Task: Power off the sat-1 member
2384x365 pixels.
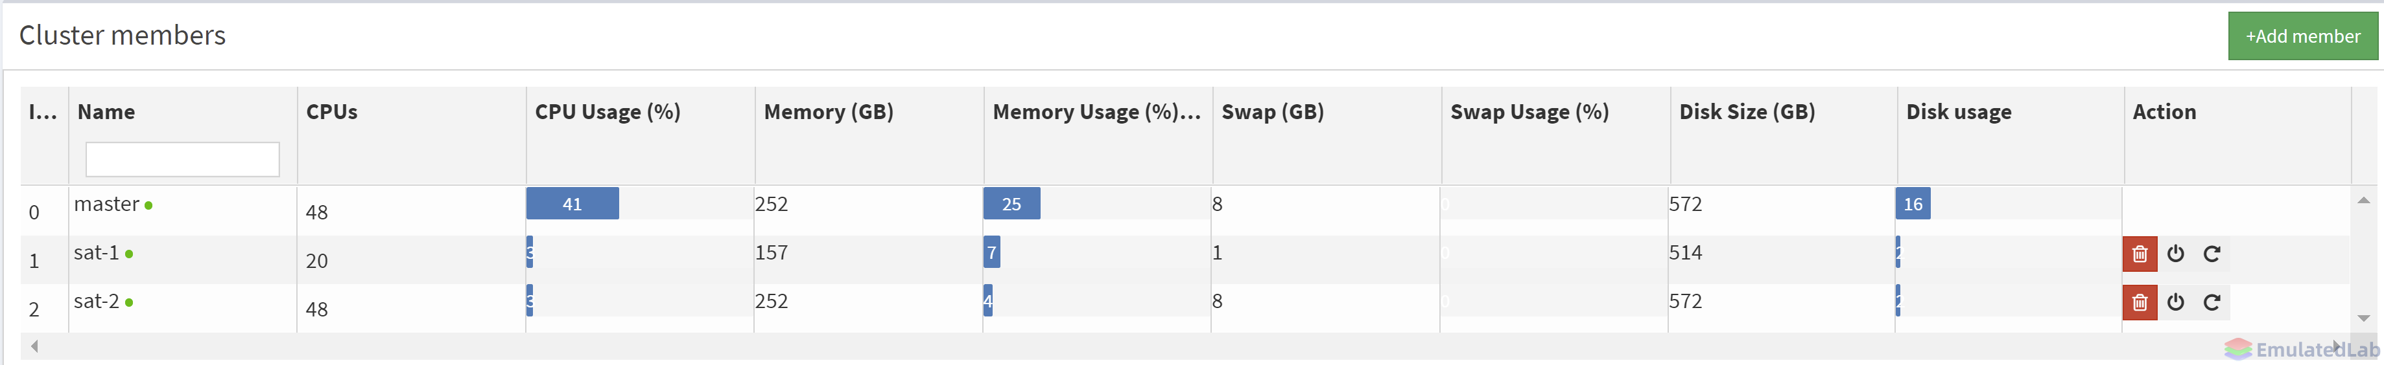Action: click(x=2176, y=254)
